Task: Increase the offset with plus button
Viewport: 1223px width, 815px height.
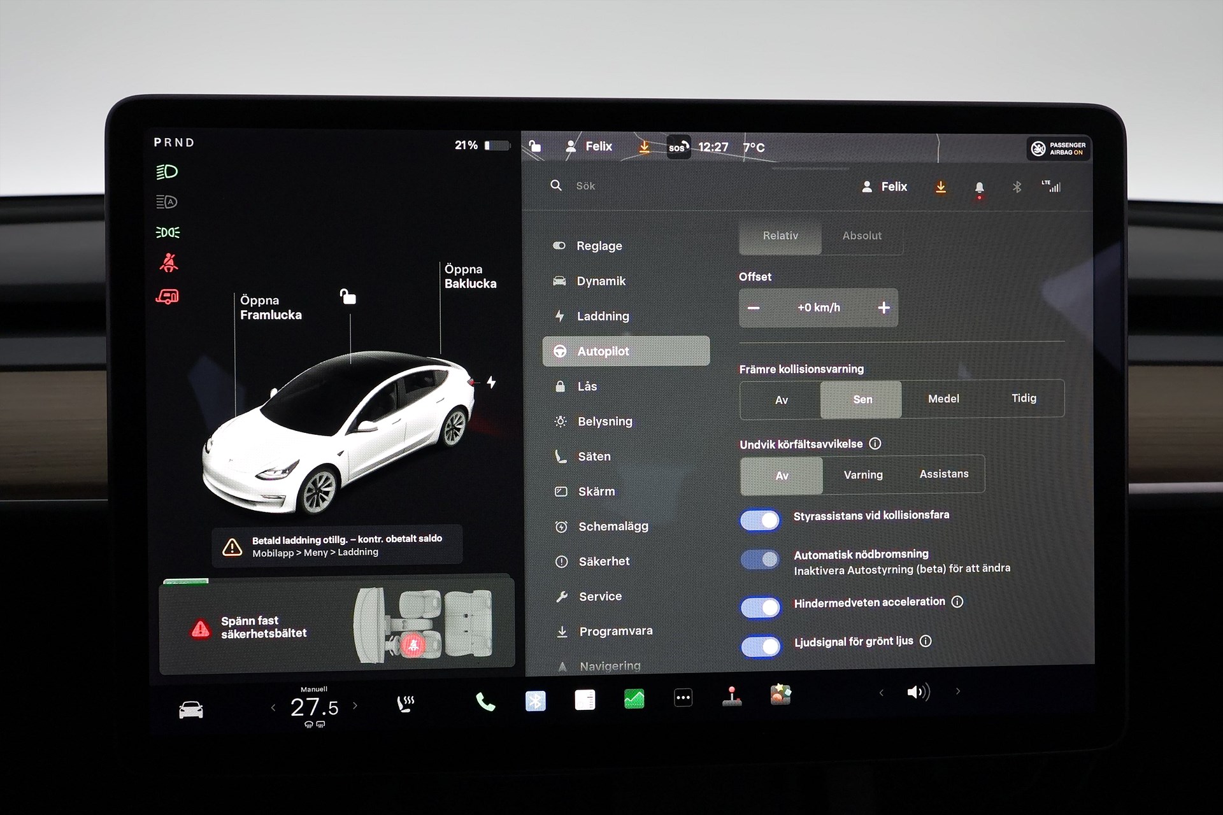Action: click(x=883, y=308)
